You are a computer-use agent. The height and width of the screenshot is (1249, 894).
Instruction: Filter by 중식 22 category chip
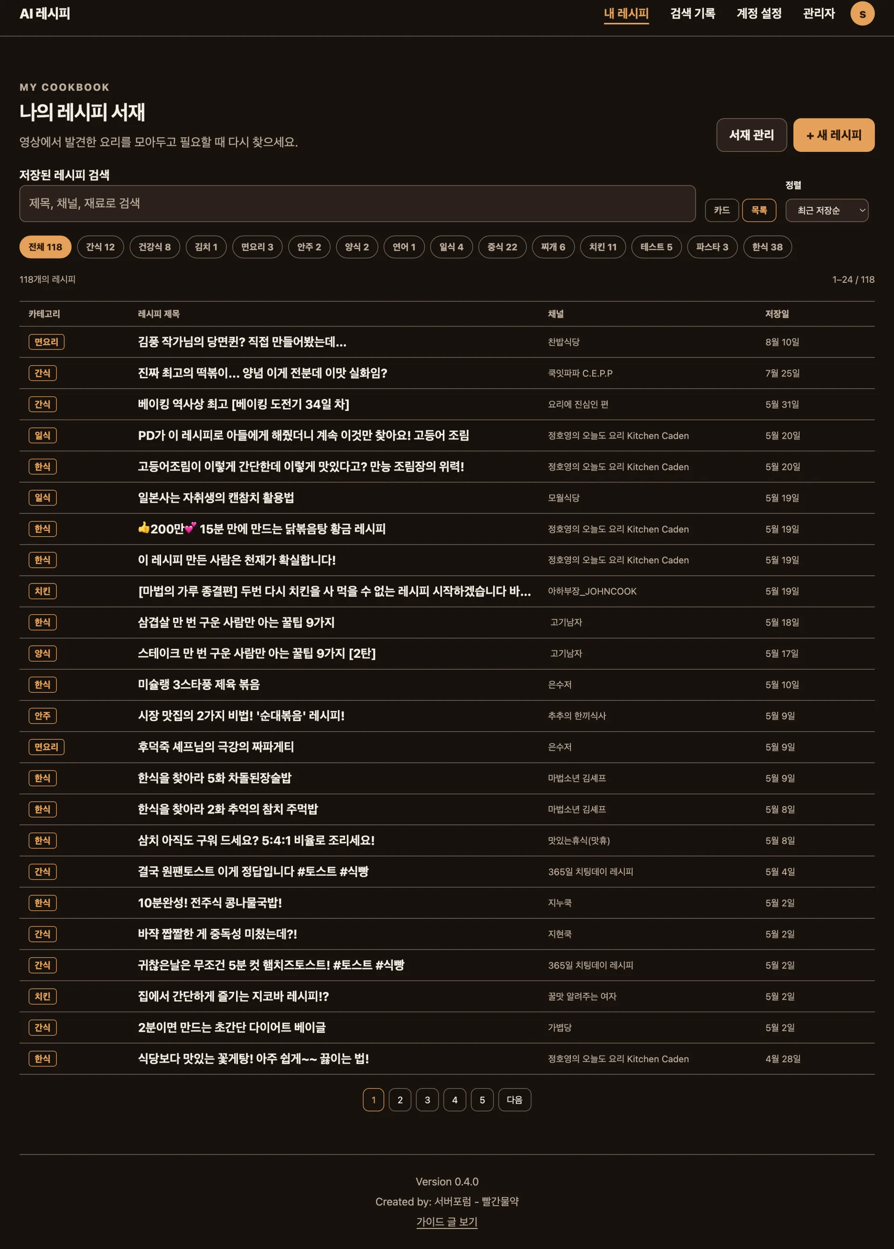pos(502,247)
